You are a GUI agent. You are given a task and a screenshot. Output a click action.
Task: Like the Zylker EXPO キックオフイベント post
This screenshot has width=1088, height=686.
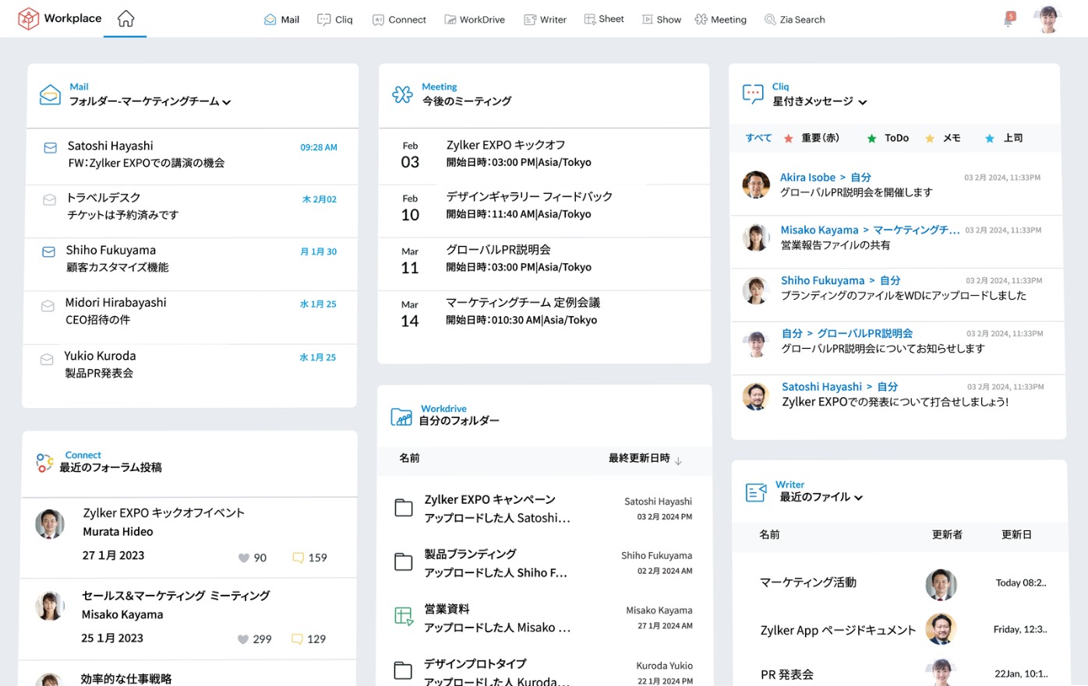pyautogui.click(x=244, y=558)
